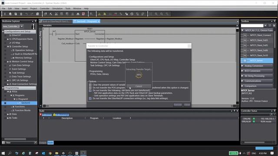Click the hammer build icon in toolbar
Viewport: 278px width, 156px height.
pos(51,14)
